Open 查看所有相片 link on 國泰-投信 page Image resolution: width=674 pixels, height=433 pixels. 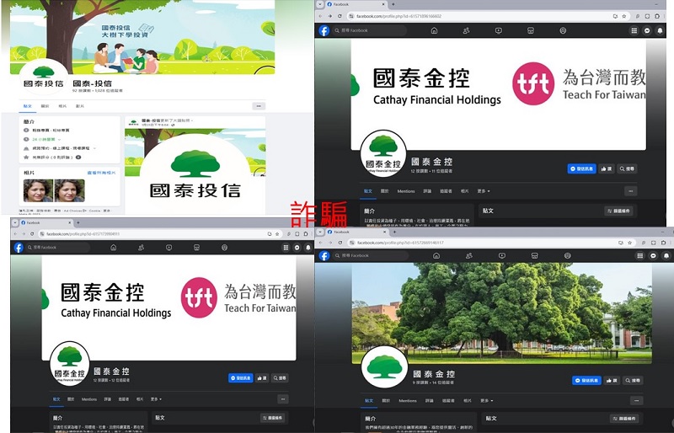coord(101,173)
